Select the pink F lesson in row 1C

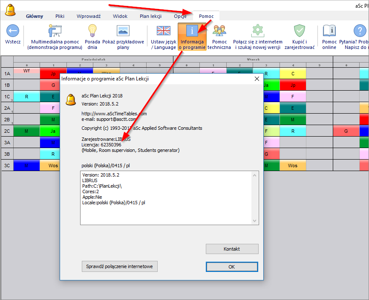click(293, 97)
